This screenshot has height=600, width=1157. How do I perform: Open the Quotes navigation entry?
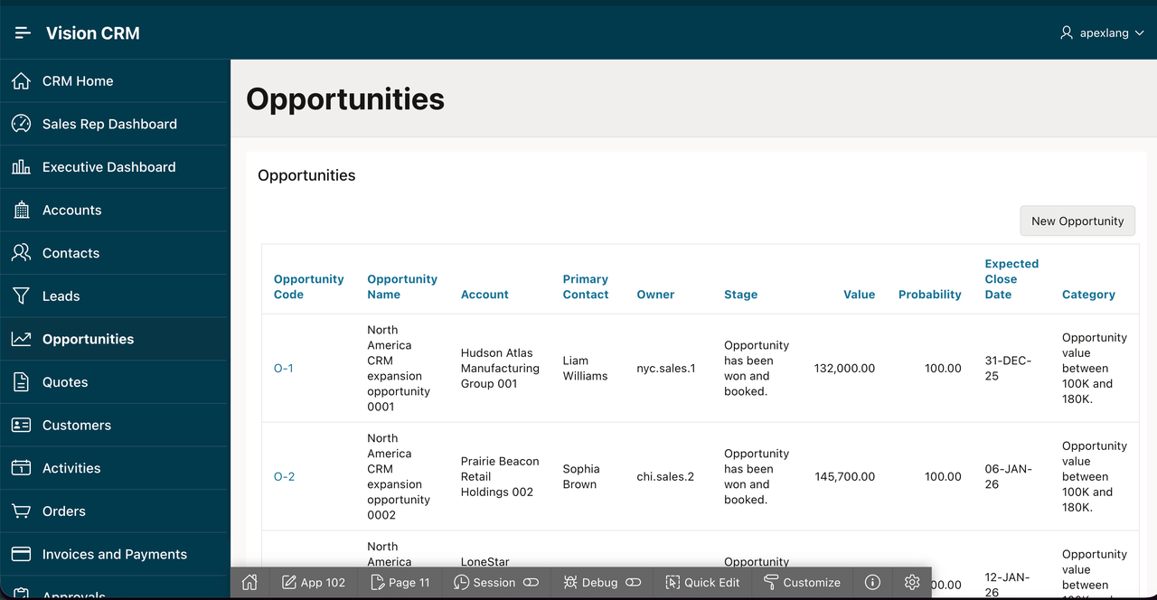[x=115, y=382]
